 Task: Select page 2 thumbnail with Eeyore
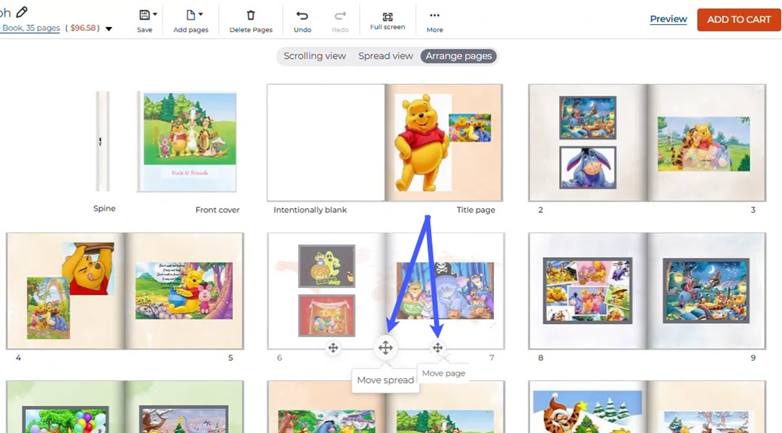[x=588, y=143]
